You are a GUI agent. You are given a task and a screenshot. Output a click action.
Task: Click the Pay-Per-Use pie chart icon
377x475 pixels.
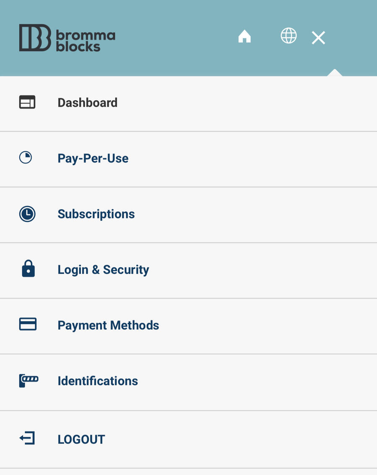point(26,158)
